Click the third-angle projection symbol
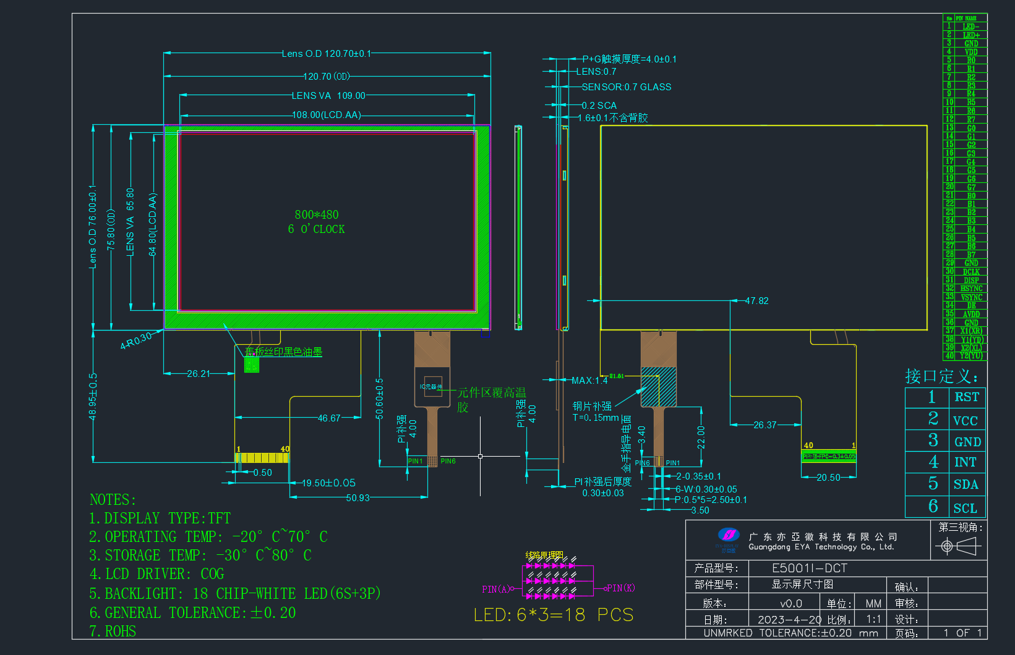The width and height of the screenshot is (1015, 655). pos(958,546)
